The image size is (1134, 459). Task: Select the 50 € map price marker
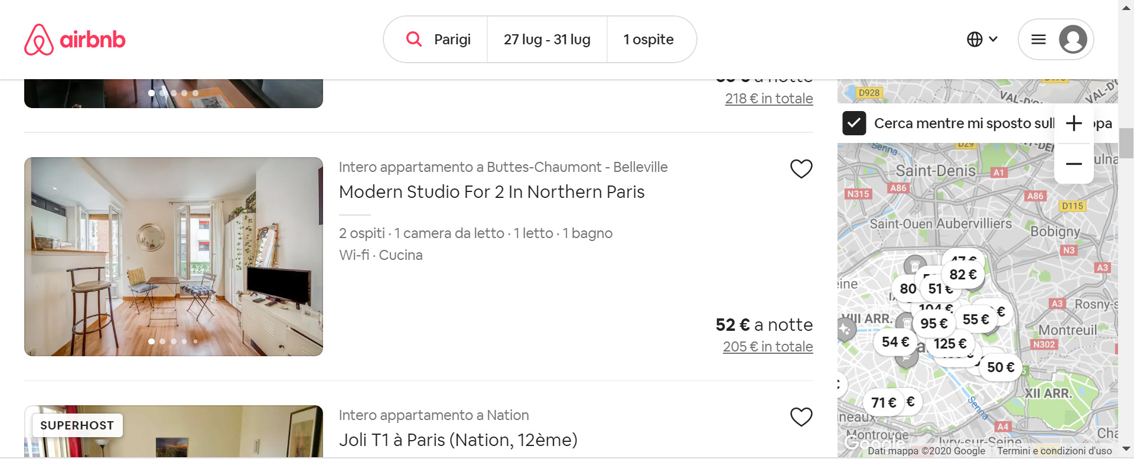click(1001, 367)
